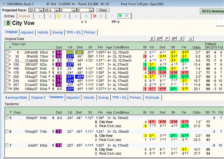Switch upper panel to Primary tab
Image resolution: width=224 pixels, height=159 pixels.
(90, 32)
